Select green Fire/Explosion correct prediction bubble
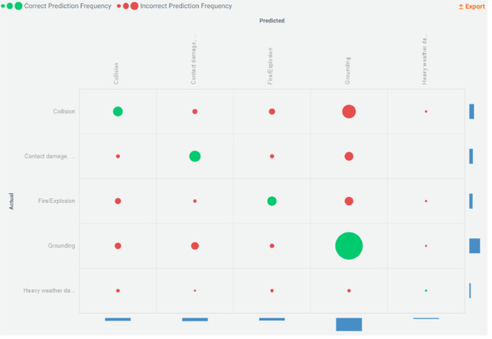The image size is (492, 339). tap(272, 201)
